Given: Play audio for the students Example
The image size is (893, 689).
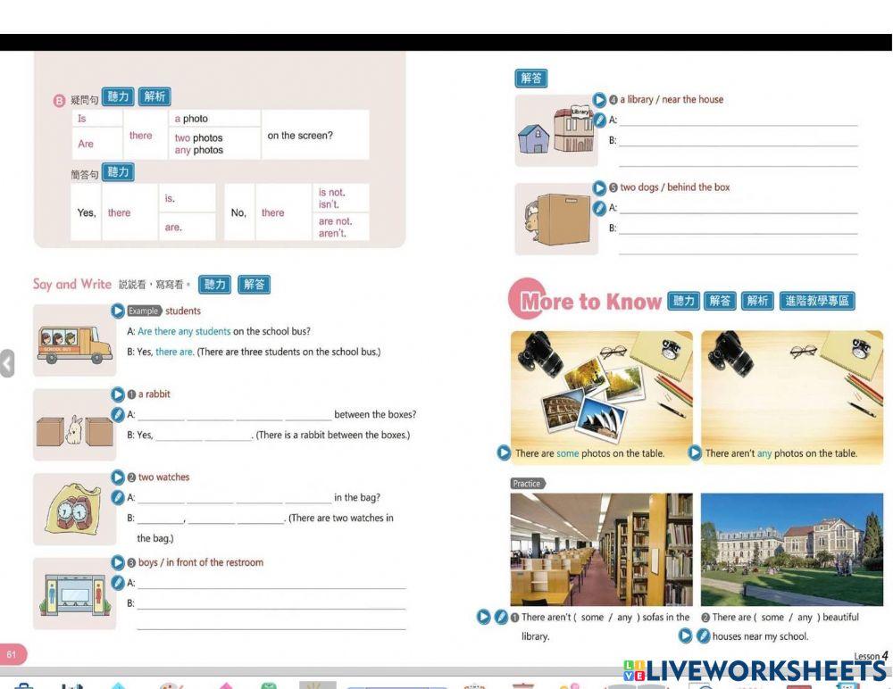Looking at the screenshot, I should pyautogui.click(x=118, y=311).
